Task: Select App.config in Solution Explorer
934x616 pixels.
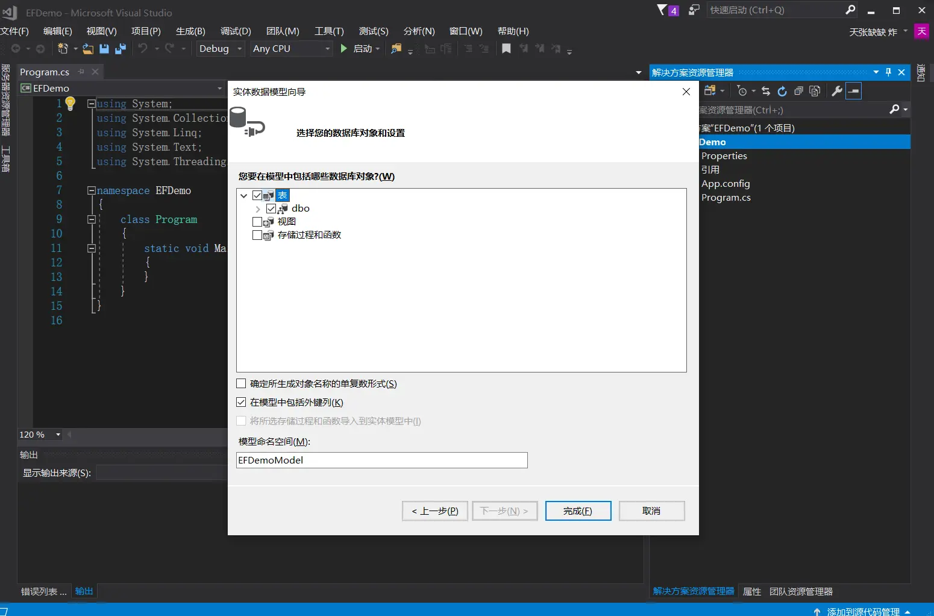Action: point(726,184)
